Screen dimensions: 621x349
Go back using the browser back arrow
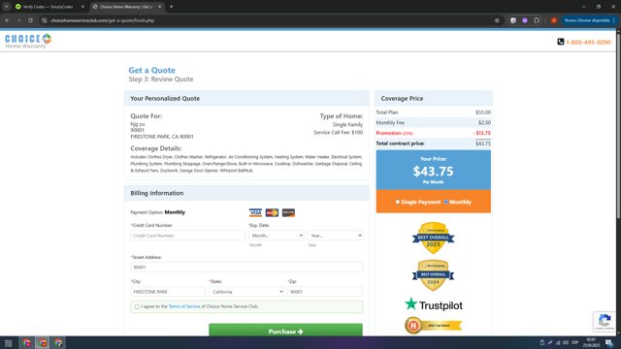(x=7, y=20)
